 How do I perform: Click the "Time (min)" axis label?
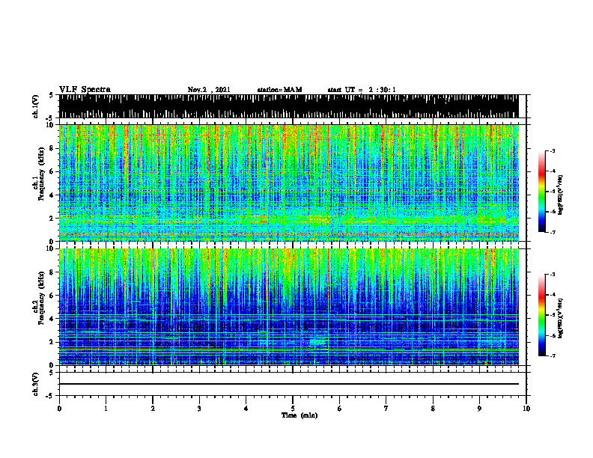pyautogui.click(x=299, y=415)
